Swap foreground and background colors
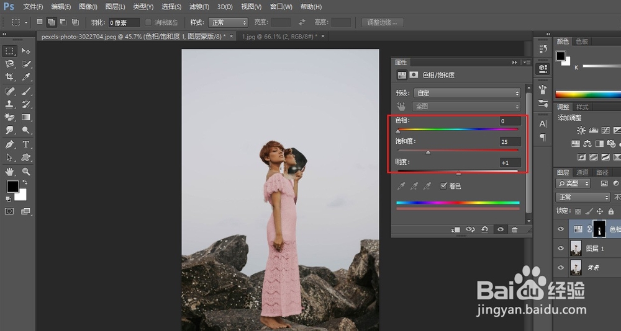Image resolution: width=621 pixels, height=331 pixels. coord(25,182)
